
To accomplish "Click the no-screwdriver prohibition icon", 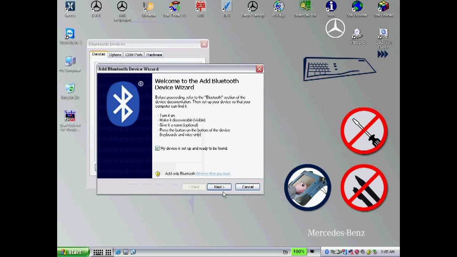I will [364, 131].
